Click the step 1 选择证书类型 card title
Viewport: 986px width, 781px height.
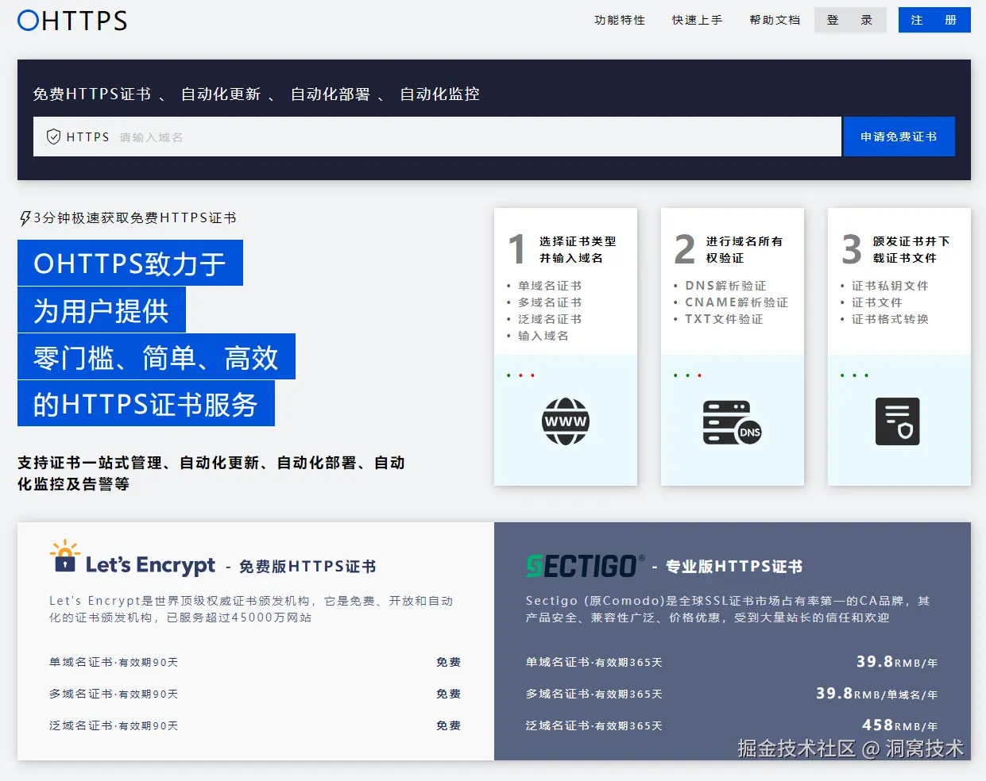[578, 249]
